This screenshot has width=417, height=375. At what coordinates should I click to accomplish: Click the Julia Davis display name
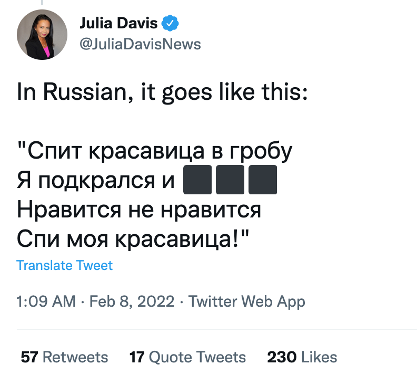pos(118,24)
